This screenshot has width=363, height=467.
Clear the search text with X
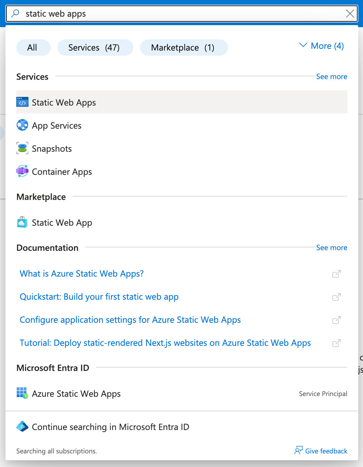tap(350, 14)
